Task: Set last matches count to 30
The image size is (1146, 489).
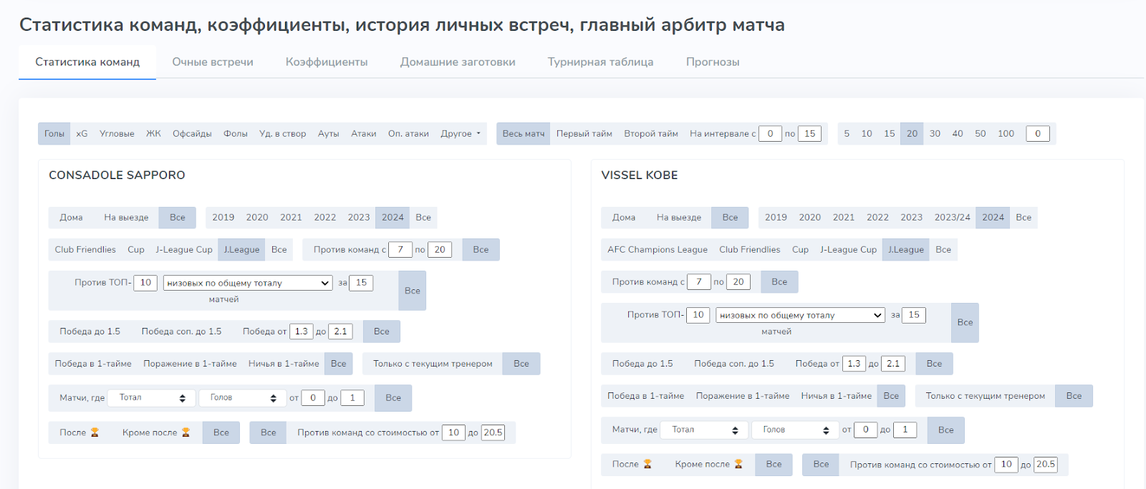Action: coord(935,134)
